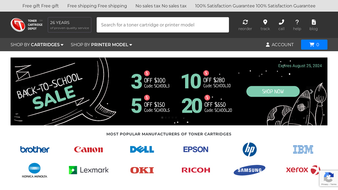Click the $20 off SCHOOL20 offer text

click(207, 105)
